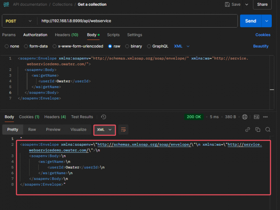This screenshot has height=210, width=280.
Task: Click the Get a collection request title
Action: (92, 5)
